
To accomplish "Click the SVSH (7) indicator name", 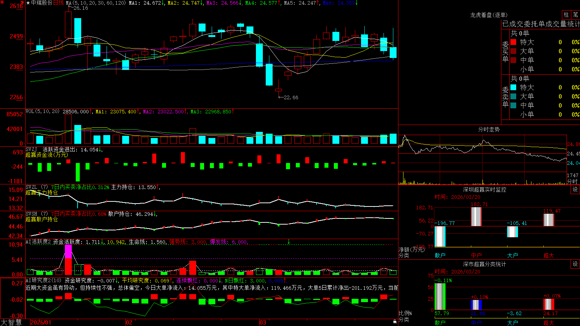I will point(37,214).
